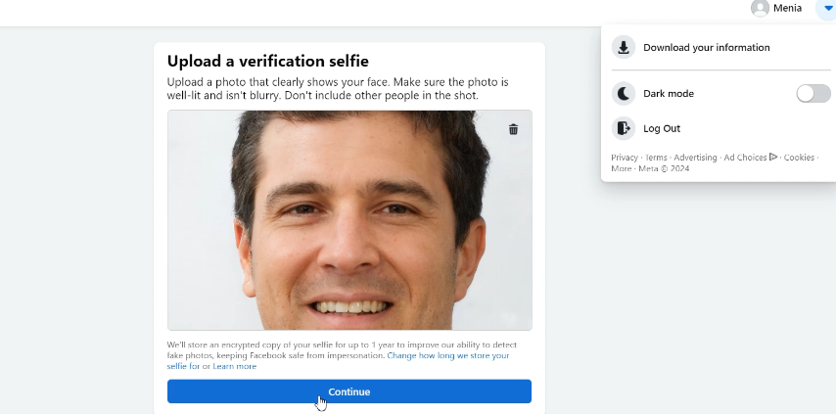
Task: Toggle the Dark mode switch
Action: point(813,94)
